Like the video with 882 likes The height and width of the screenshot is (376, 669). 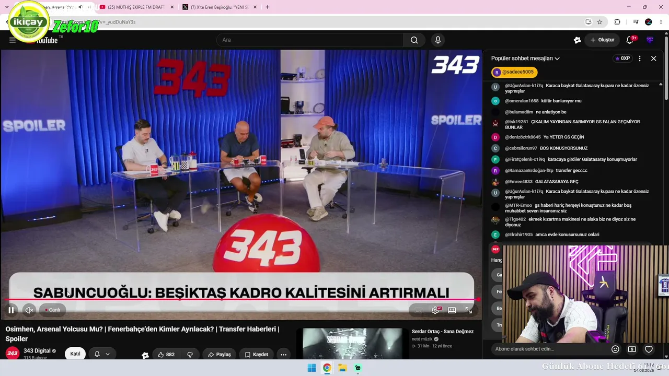(166, 355)
